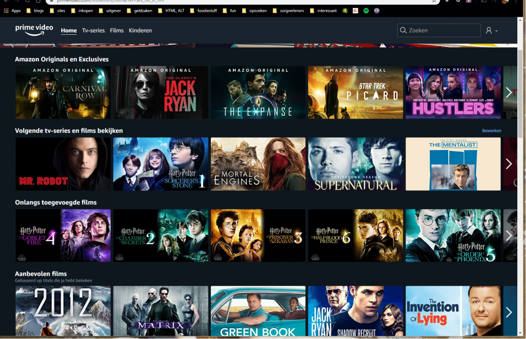526x339 pixels.
Task: Click the Onlangs toegevoegde films heading
Action: pos(56,202)
